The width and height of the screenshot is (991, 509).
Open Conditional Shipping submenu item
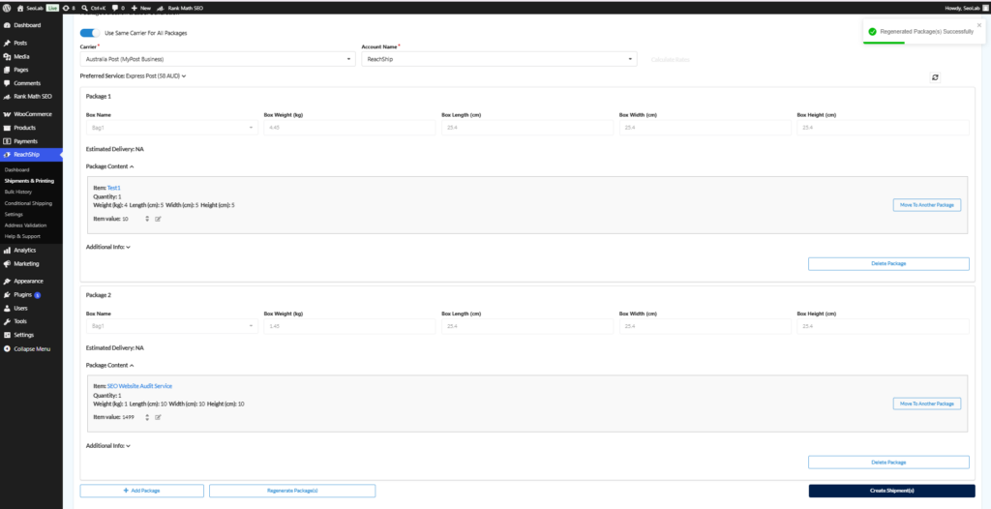coord(28,203)
